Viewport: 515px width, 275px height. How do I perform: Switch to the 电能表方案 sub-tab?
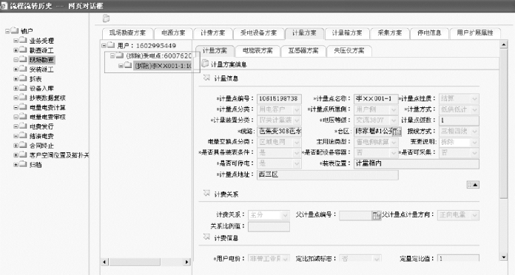(x=257, y=51)
